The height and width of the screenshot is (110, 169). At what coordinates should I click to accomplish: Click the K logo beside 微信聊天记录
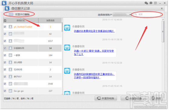[7, 8]
